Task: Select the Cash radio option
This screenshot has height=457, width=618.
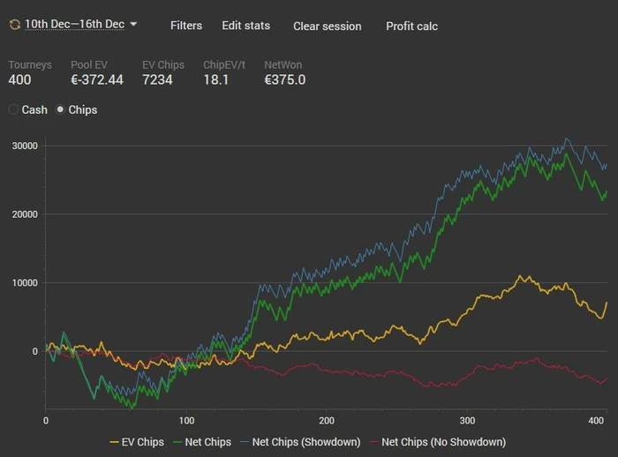Action: click(x=13, y=110)
